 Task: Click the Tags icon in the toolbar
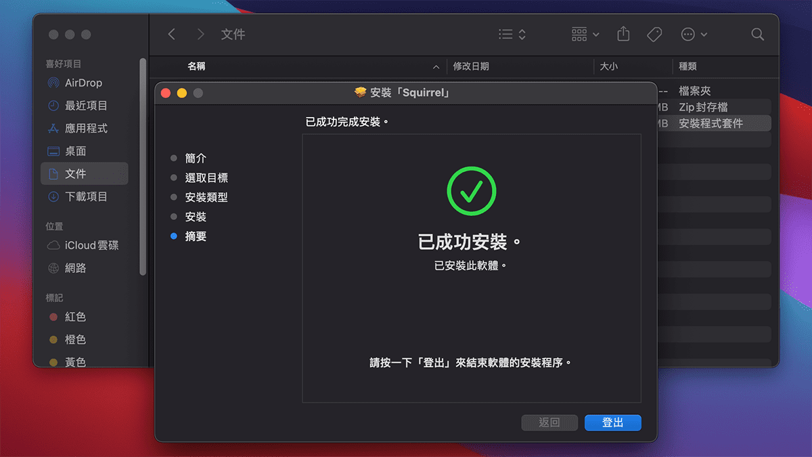654,34
